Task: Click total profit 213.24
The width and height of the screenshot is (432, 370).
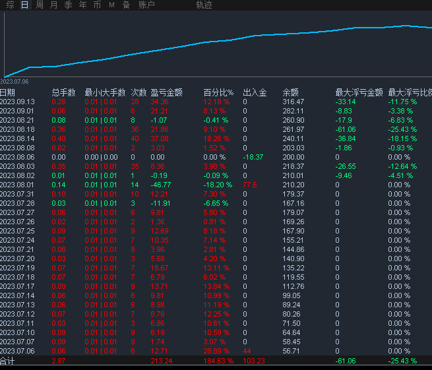Action: click(x=162, y=361)
